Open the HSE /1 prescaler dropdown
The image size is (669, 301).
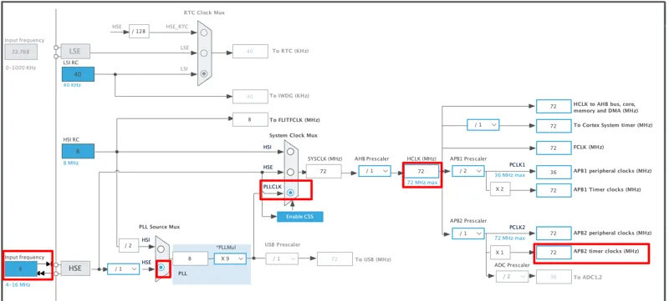(123, 269)
